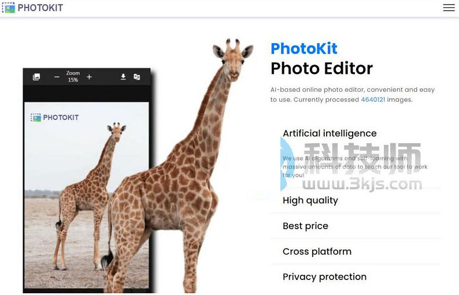Open the hamburger menu icon

[x=449, y=8]
